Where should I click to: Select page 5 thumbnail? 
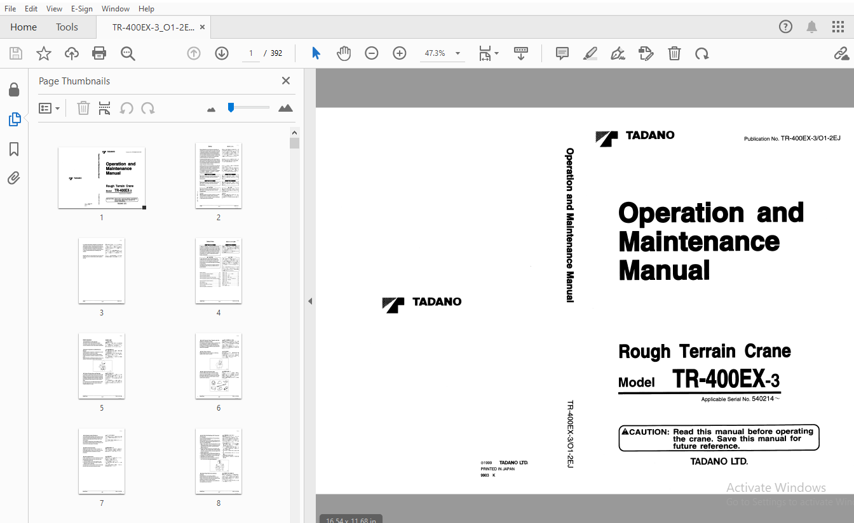(102, 366)
